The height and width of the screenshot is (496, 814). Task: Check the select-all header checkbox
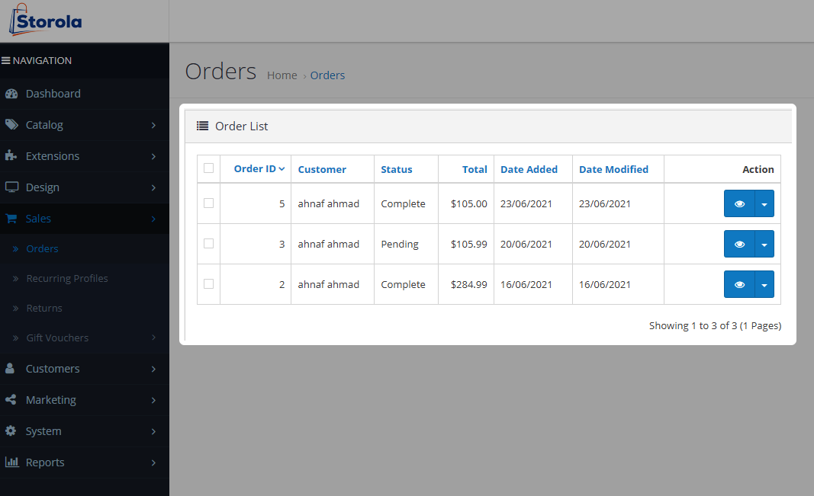tap(208, 168)
